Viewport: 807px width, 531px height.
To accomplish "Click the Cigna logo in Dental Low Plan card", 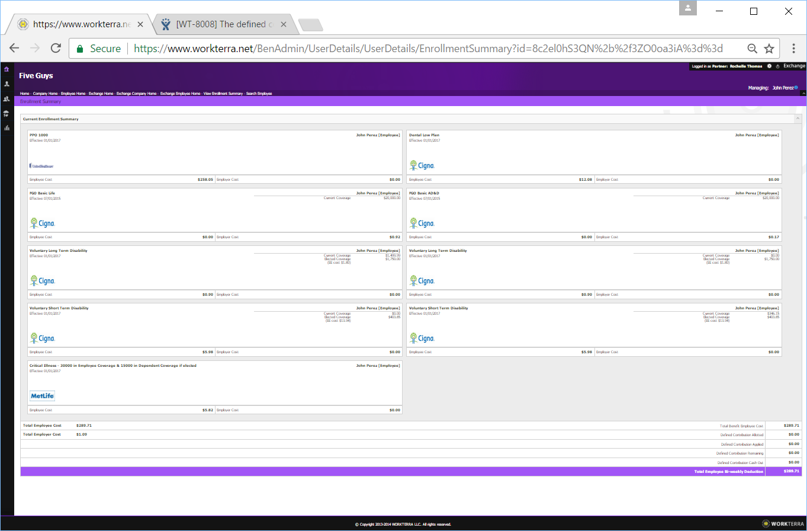I will [422, 165].
